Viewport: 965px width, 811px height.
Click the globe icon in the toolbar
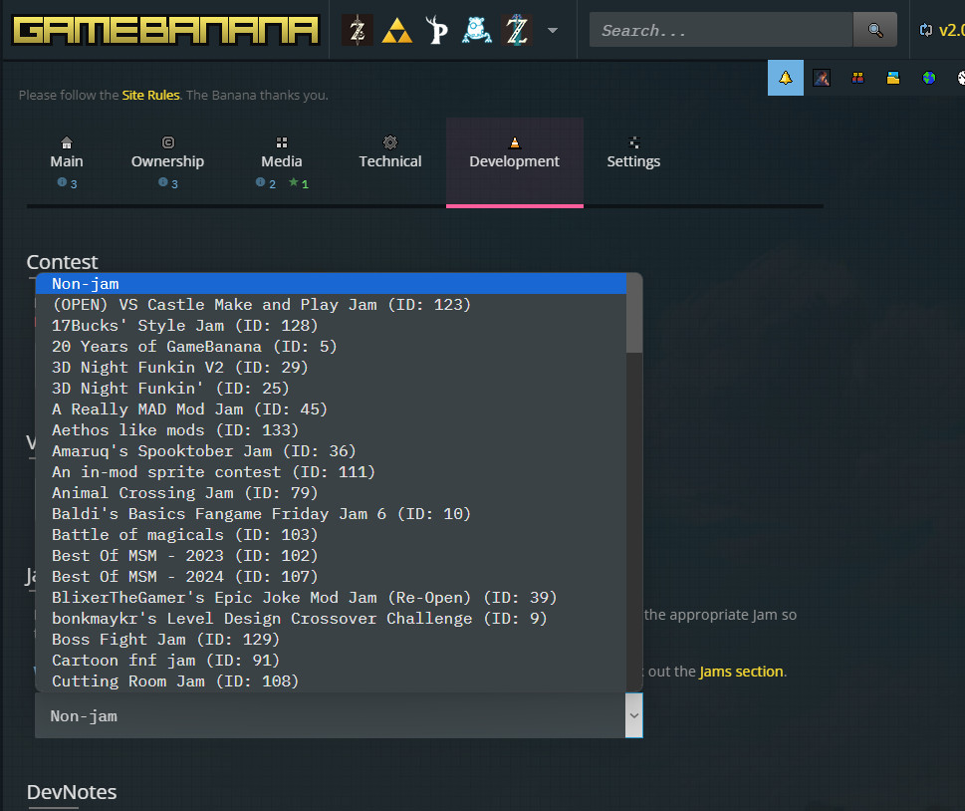tap(928, 78)
